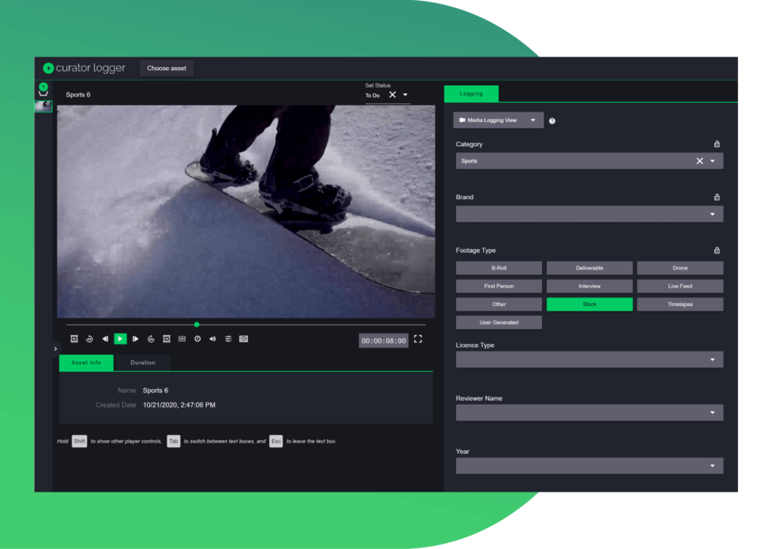Toggle the Stock footage type

tap(590, 304)
